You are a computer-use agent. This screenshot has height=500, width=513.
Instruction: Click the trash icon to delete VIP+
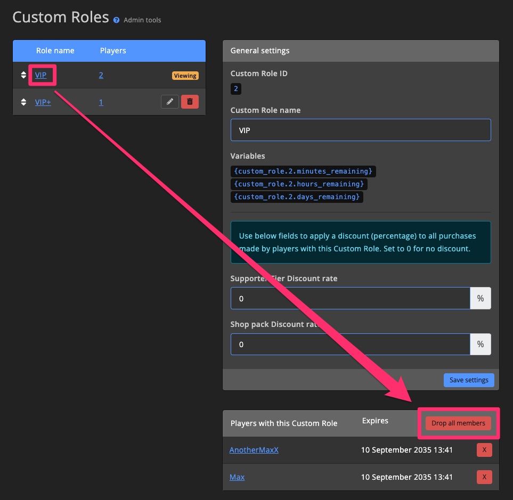click(x=190, y=102)
